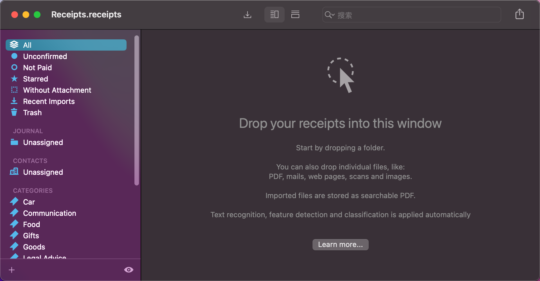The width and height of the screenshot is (540, 281).
Task: Choose the Communication category tag
Action: click(49, 213)
